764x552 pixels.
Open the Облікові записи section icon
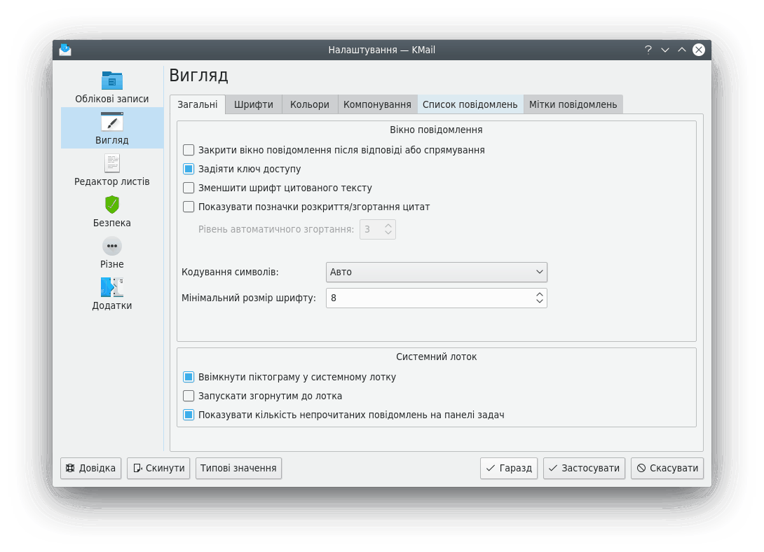click(x=112, y=81)
